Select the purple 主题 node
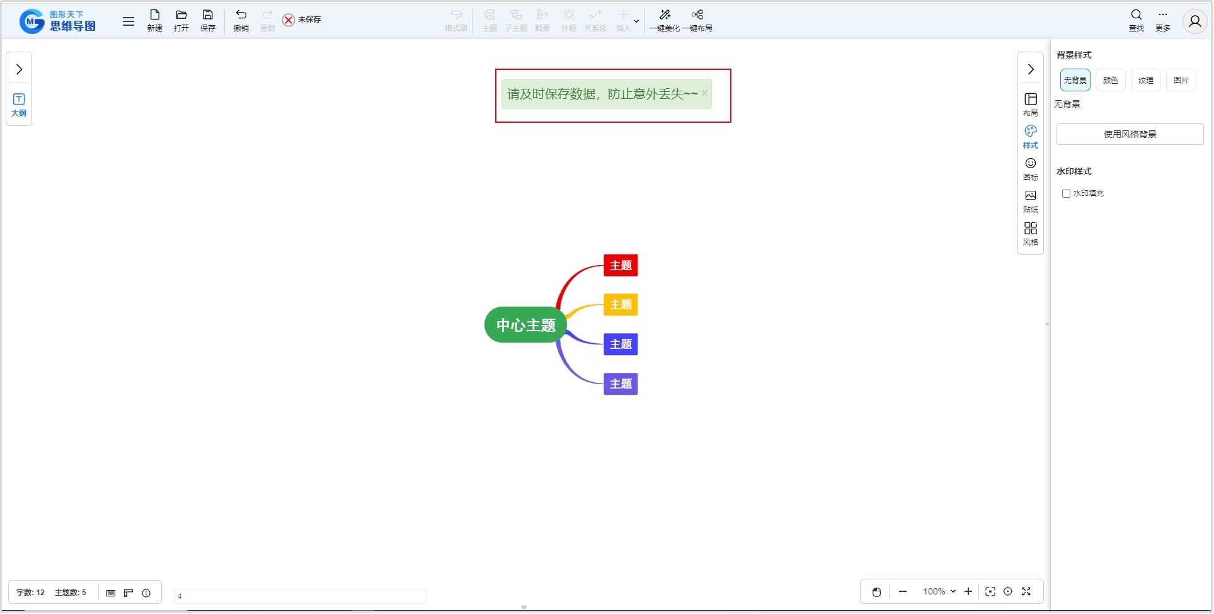Screen dimensions: 1214x614 pos(621,384)
